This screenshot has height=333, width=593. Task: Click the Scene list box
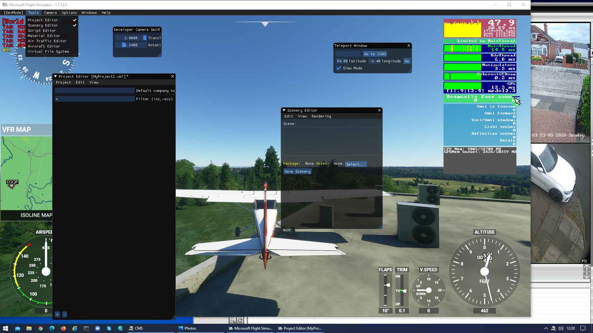pos(332,141)
